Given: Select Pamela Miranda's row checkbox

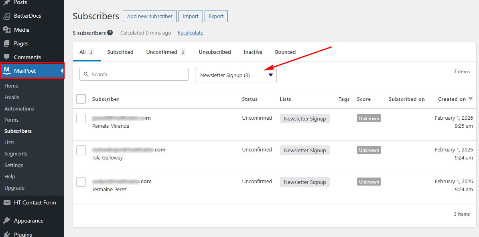Looking at the screenshot, I should coord(81,118).
